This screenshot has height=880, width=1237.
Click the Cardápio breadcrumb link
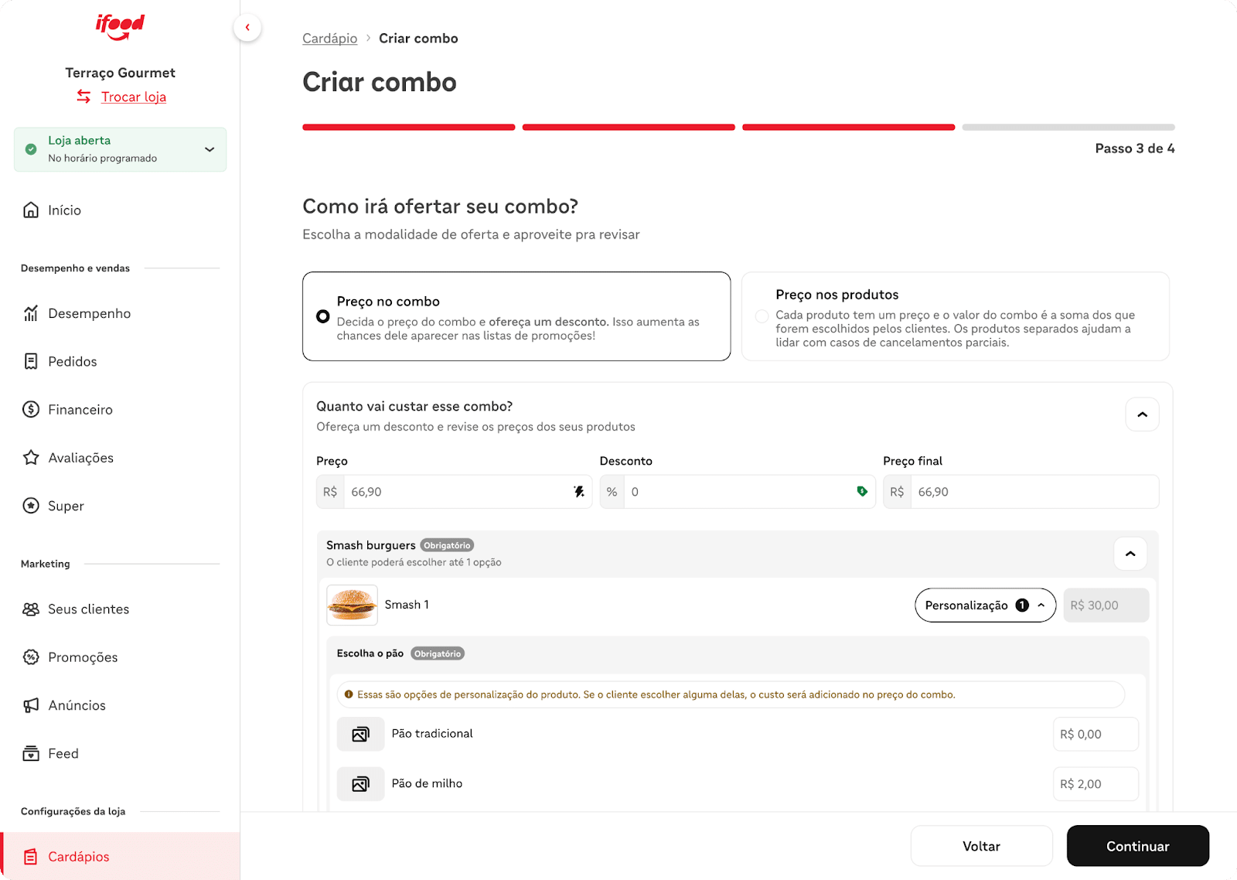click(329, 38)
